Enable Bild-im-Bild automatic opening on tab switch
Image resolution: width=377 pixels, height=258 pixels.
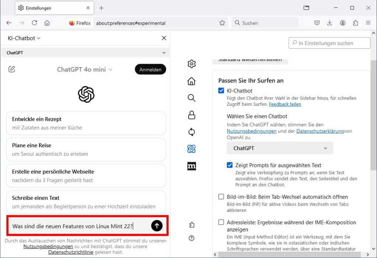pyautogui.click(x=221, y=197)
